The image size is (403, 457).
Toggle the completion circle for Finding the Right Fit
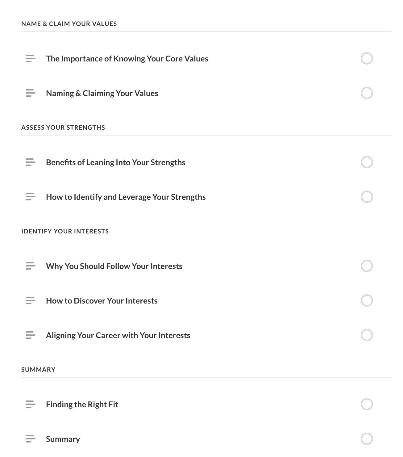[x=367, y=404]
